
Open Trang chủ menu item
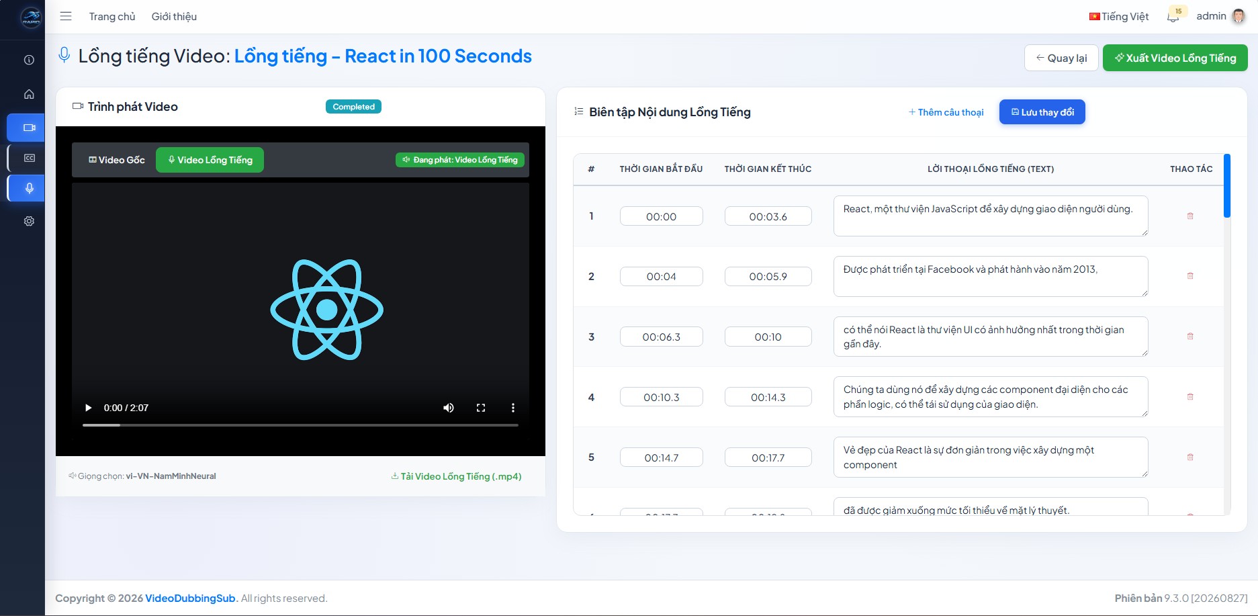click(x=112, y=16)
